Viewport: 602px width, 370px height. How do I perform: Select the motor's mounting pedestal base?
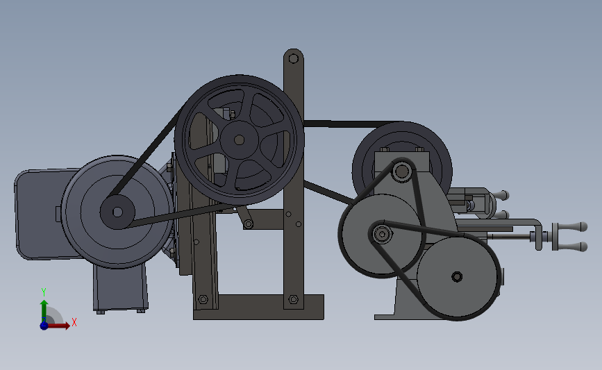[121, 288]
